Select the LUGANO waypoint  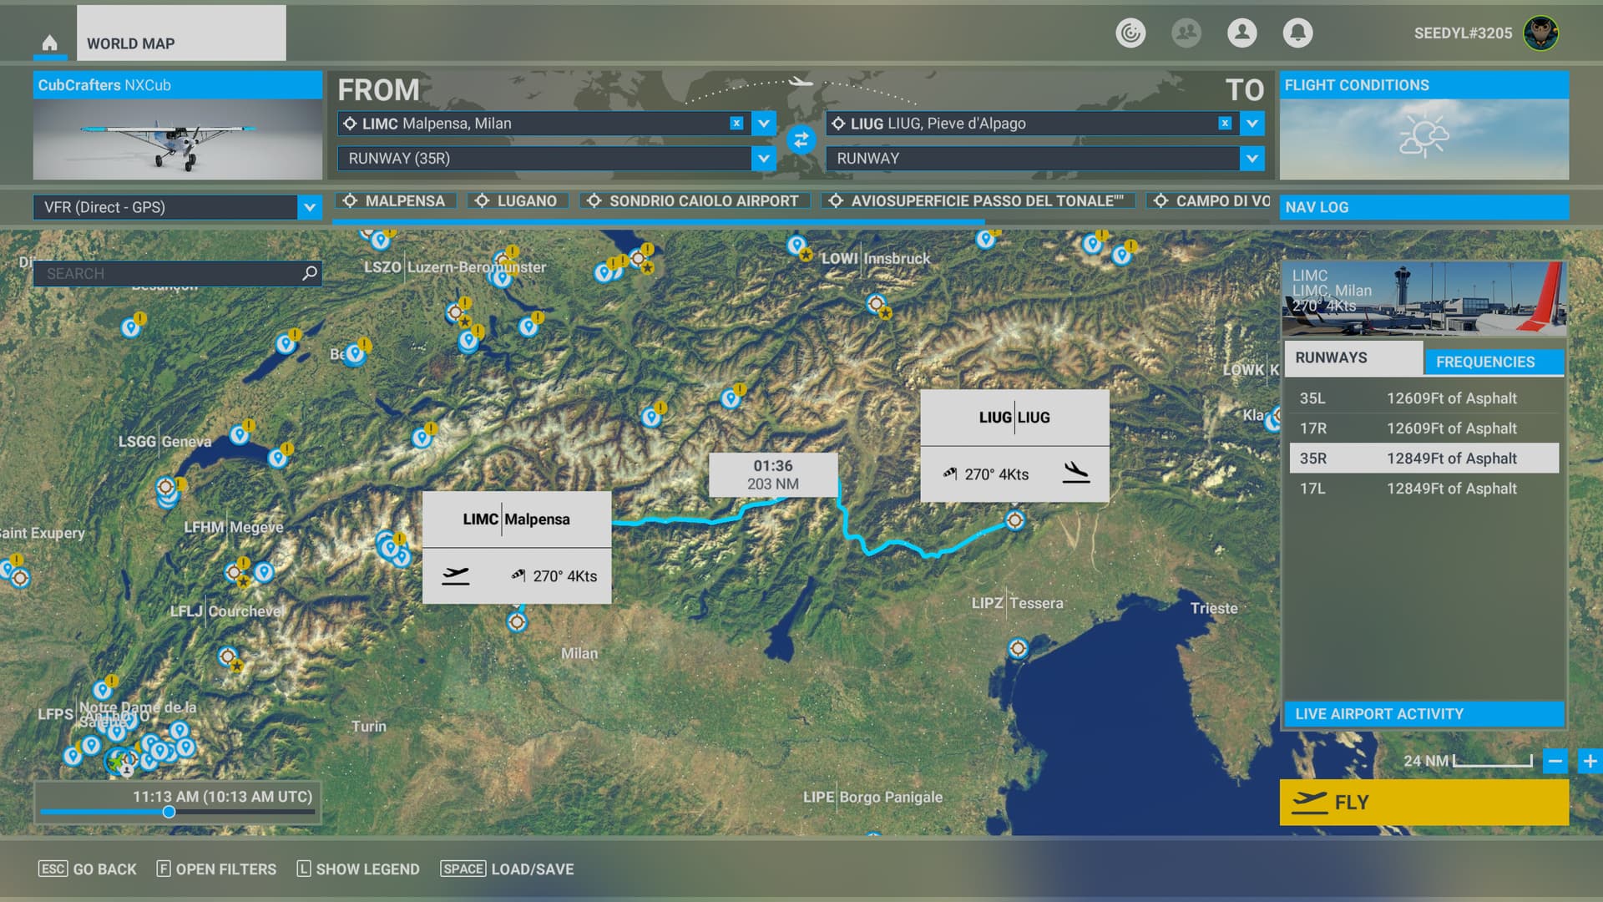click(518, 201)
